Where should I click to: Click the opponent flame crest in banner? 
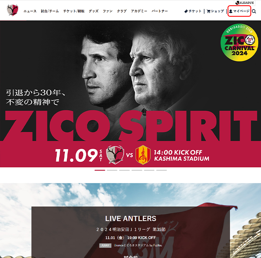(143, 155)
